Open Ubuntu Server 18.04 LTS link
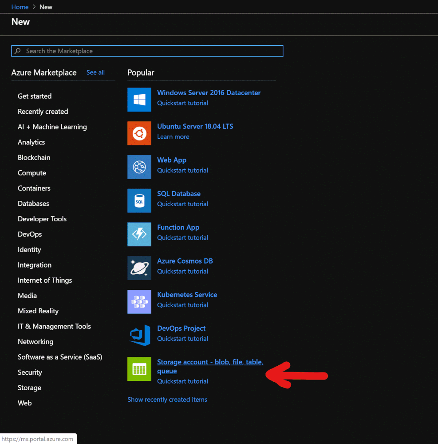Screen dimensions: 438x444 pos(195,126)
